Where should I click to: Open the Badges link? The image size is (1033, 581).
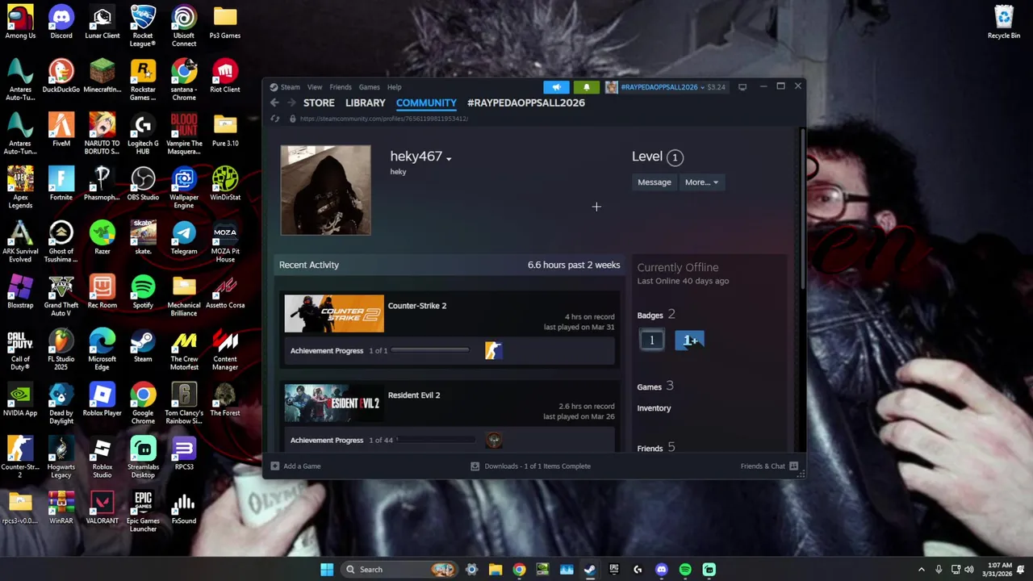tap(650, 316)
